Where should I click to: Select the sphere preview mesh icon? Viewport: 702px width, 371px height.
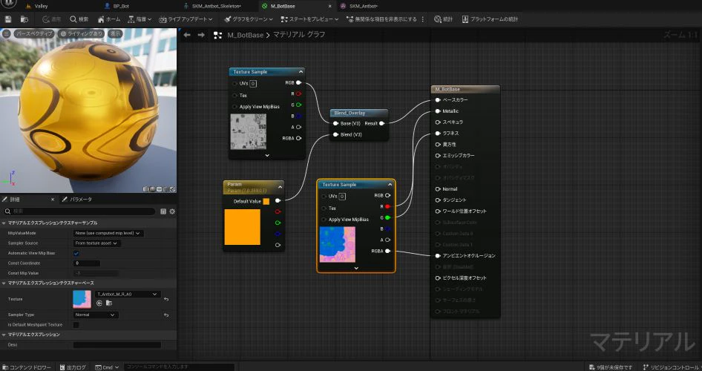pos(152,189)
